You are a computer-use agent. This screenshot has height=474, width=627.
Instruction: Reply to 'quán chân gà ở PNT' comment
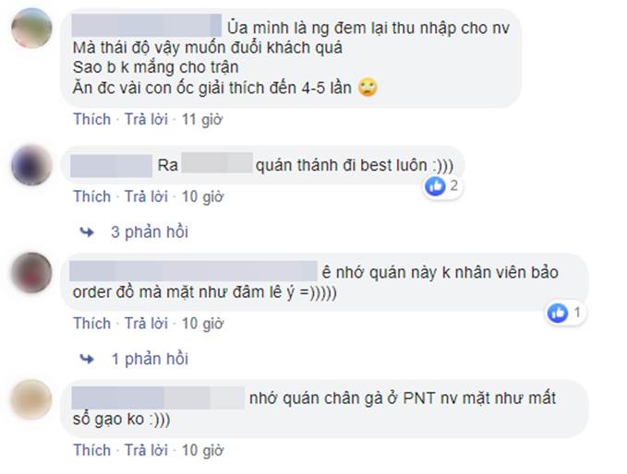(x=146, y=450)
